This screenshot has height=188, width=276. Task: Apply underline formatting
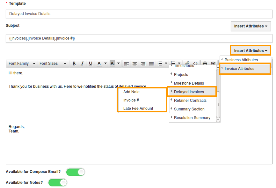click(91, 64)
